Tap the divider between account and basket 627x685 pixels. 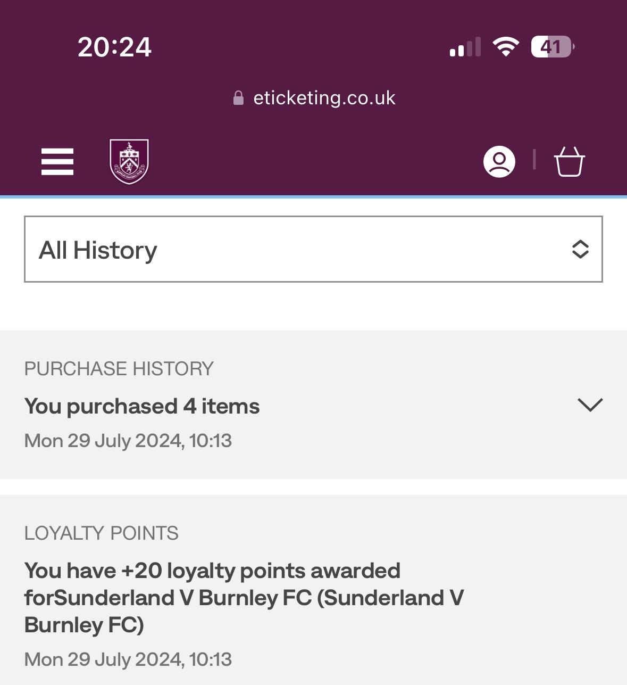click(x=534, y=160)
